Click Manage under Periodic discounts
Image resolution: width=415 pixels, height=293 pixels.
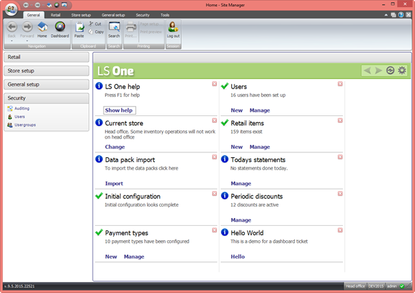coord(241,220)
